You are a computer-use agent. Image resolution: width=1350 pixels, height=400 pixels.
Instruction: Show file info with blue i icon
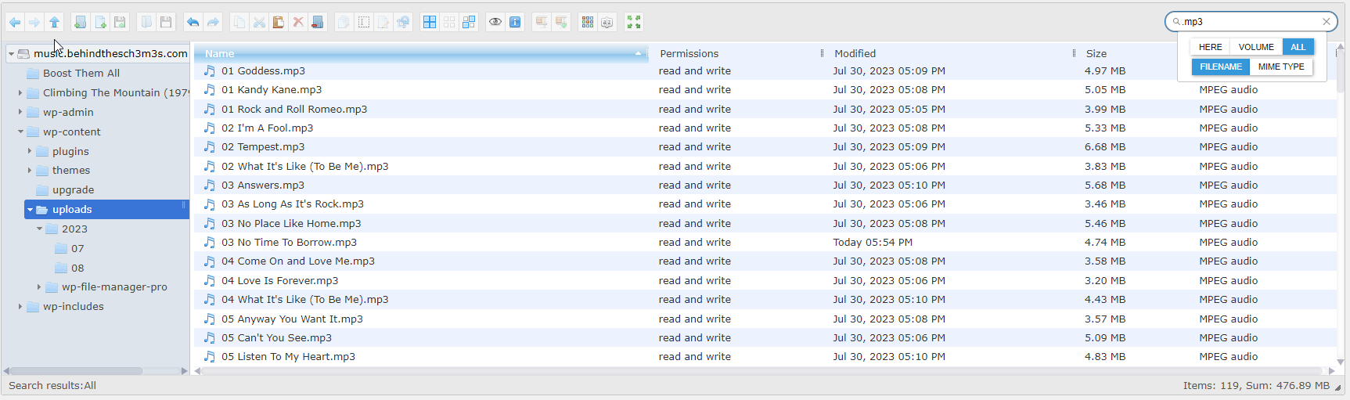point(515,22)
